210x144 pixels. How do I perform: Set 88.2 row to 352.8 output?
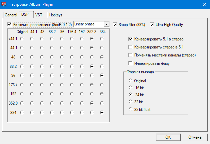click(x=92, y=66)
